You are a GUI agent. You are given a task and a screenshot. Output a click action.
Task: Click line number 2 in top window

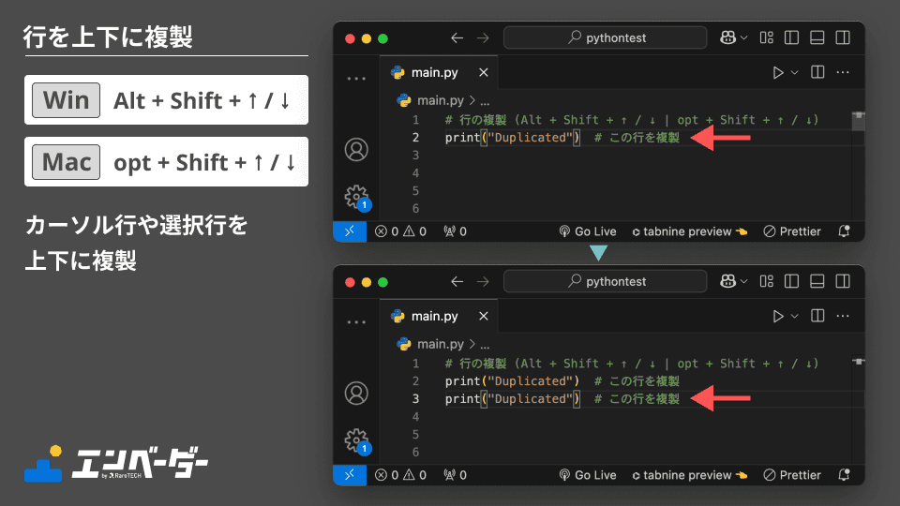point(415,138)
